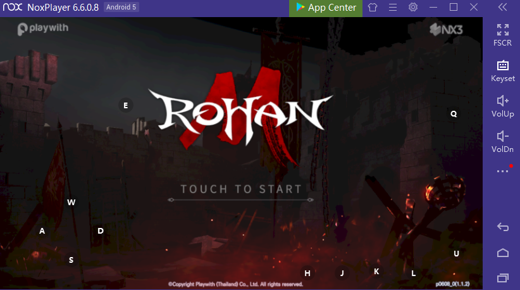Minimize the NoxPlayer window
Viewport: 520px width, 290px height.
click(433, 8)
